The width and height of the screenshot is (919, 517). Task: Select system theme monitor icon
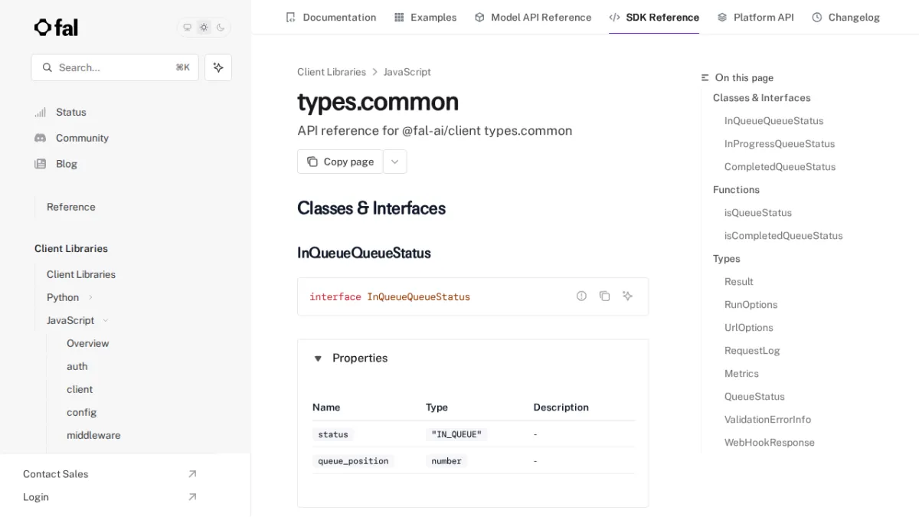tap(187, 28)
